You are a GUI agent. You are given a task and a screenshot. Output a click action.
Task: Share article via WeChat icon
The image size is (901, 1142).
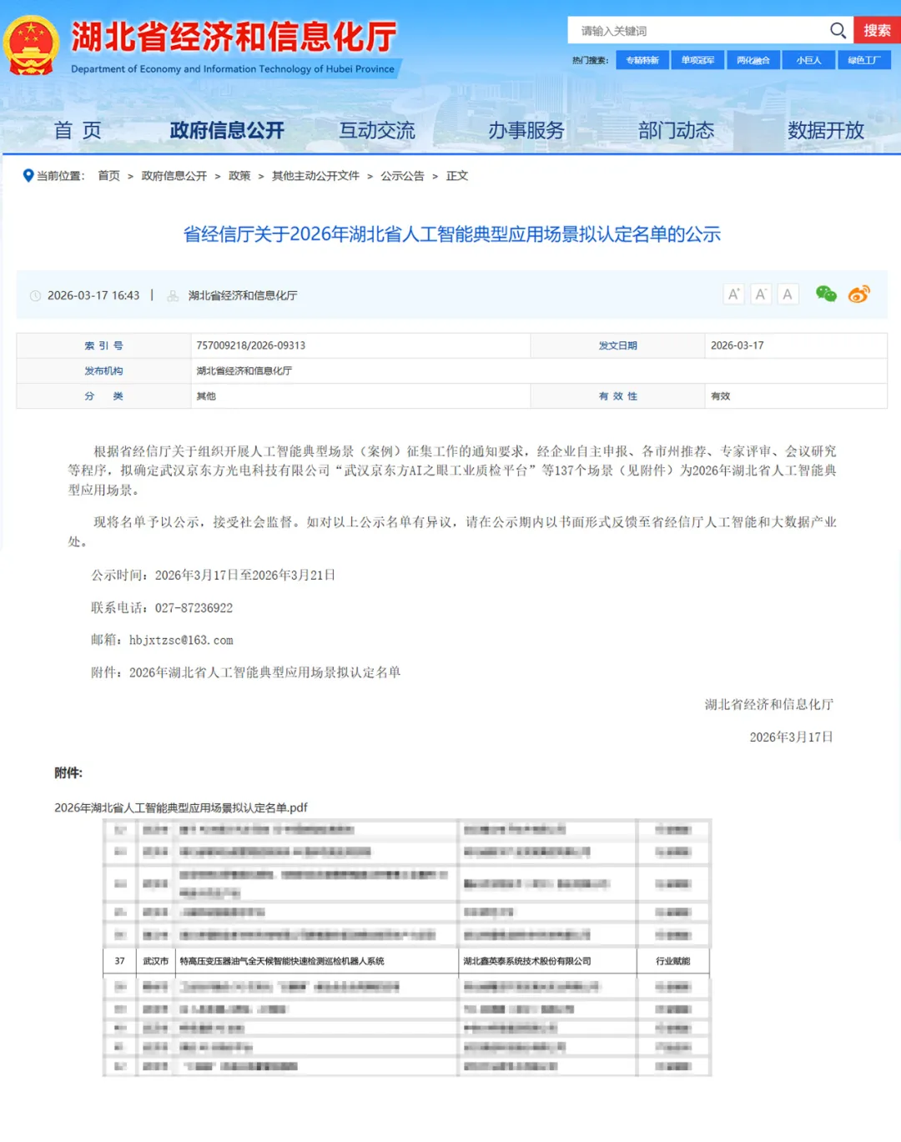coord(826,294)
